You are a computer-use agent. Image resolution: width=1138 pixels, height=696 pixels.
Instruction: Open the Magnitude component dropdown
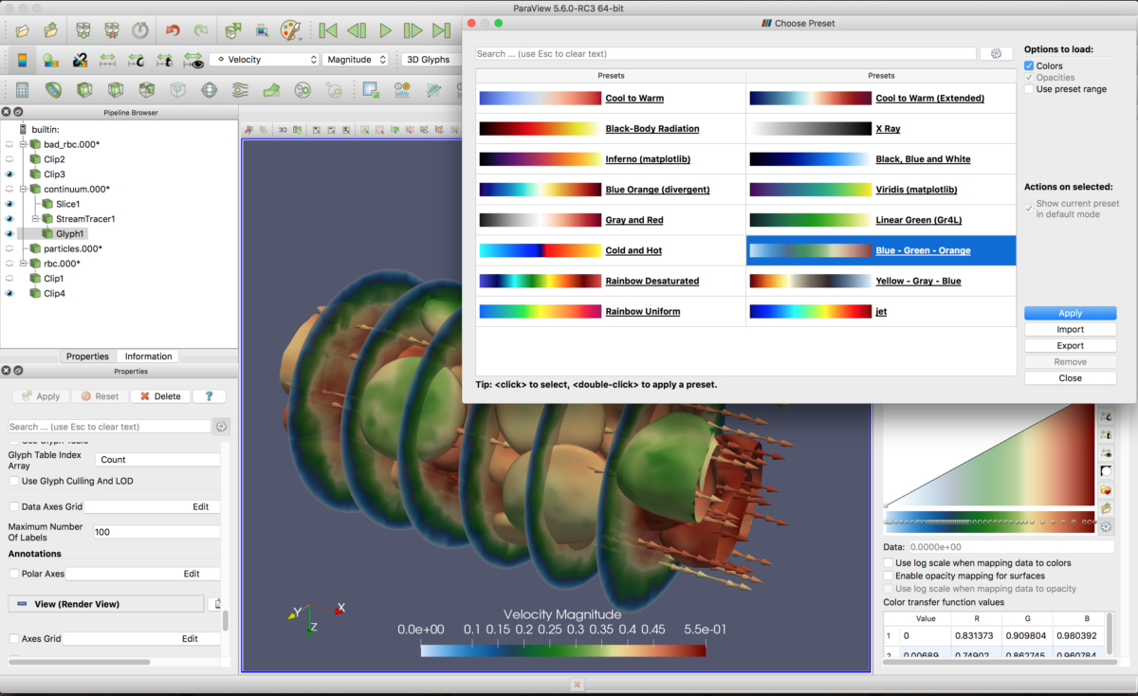tap(356, 59)
